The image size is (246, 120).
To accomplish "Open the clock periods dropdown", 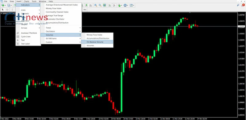I will [126, 5].
